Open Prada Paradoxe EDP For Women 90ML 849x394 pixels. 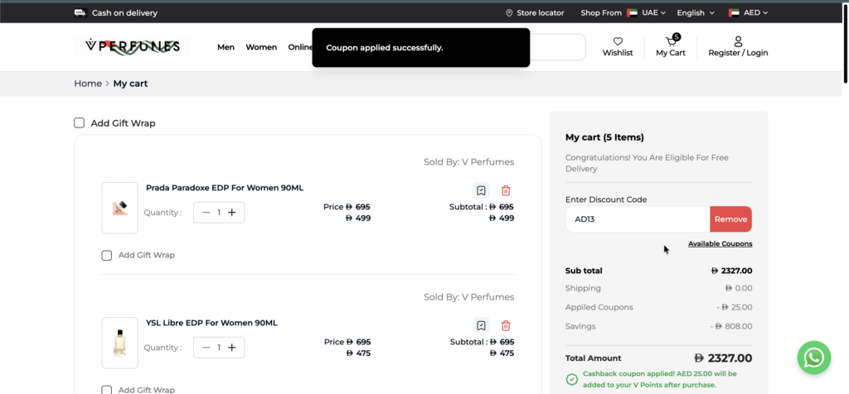pos(225,188)
